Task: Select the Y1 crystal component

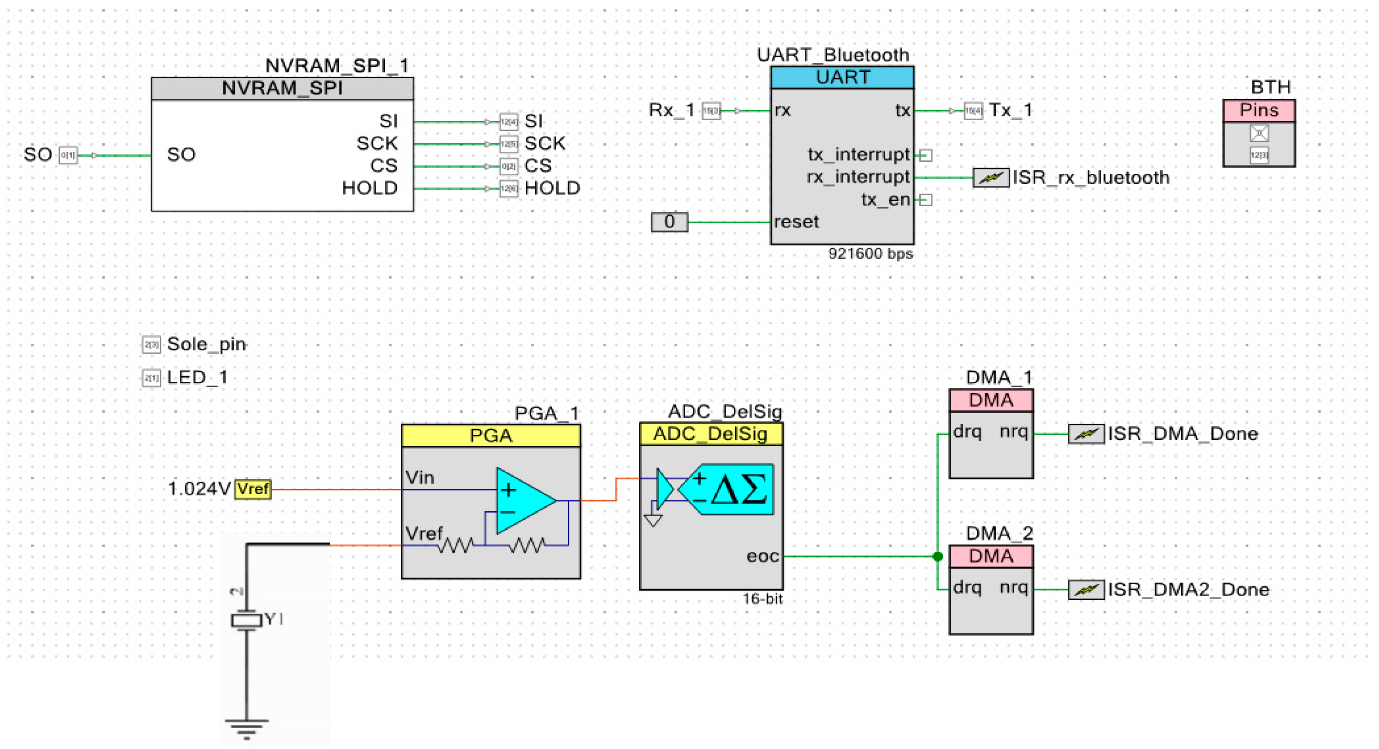Action: coord(246,620)
